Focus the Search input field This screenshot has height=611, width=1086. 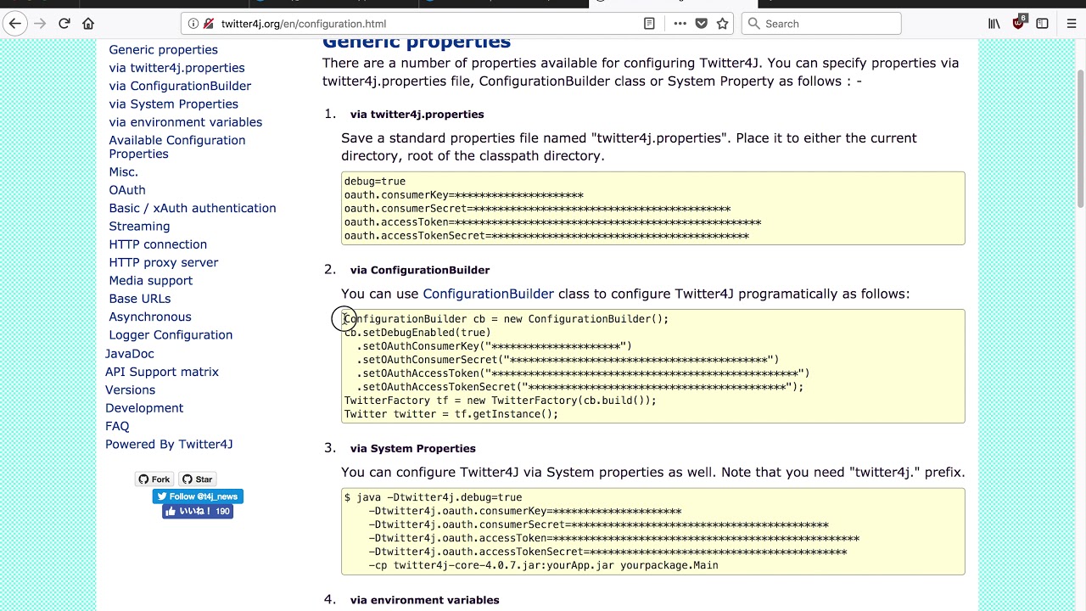[821, 24]
